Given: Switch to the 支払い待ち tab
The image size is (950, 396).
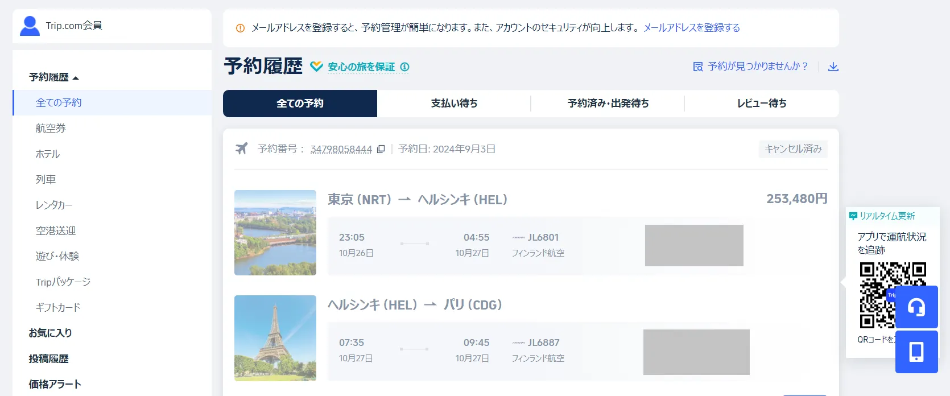Looking at the screenshot, I should pos(453,104).
